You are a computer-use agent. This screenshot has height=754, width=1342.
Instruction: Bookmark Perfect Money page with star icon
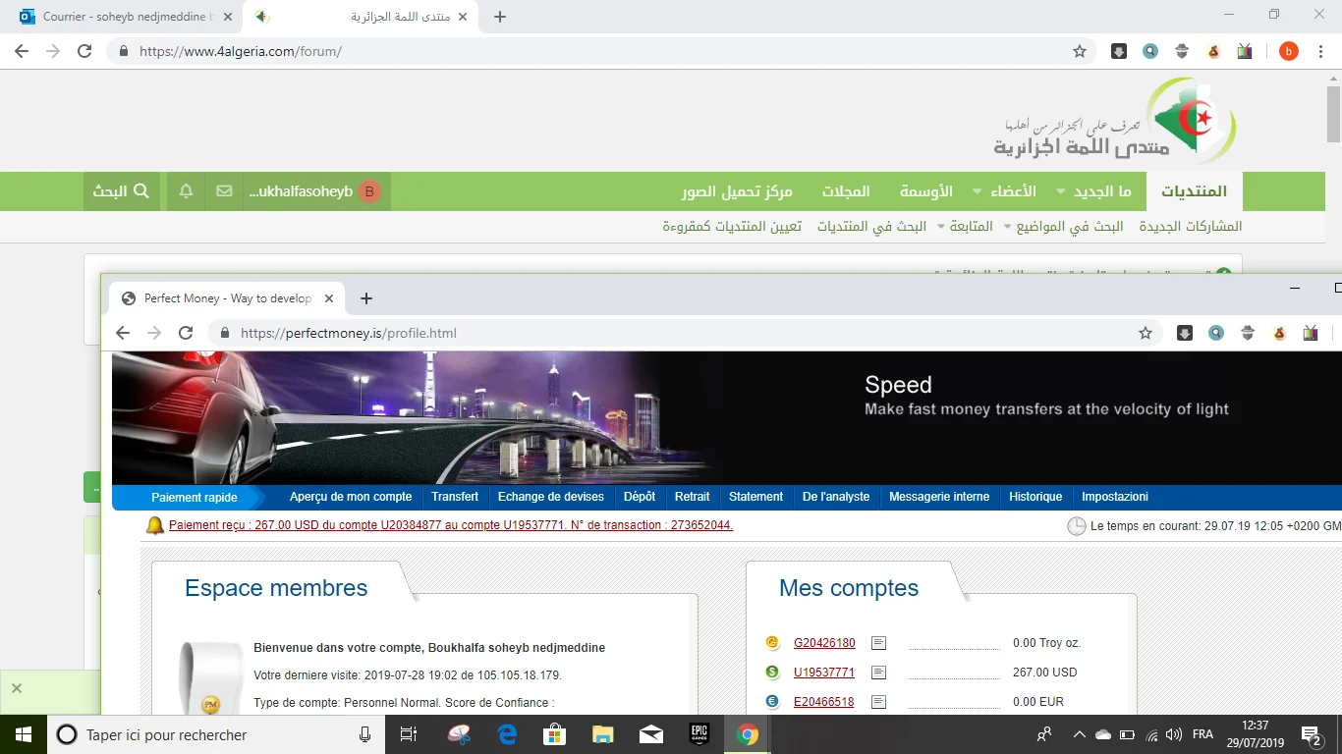tap(1145, 333)
